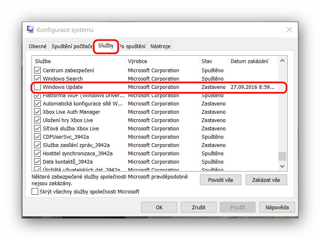Click the greyed-out Použít button
Image resolution: width=320 pixels, height=240 pixels.
pyautogui.click(x=238, y=207)
